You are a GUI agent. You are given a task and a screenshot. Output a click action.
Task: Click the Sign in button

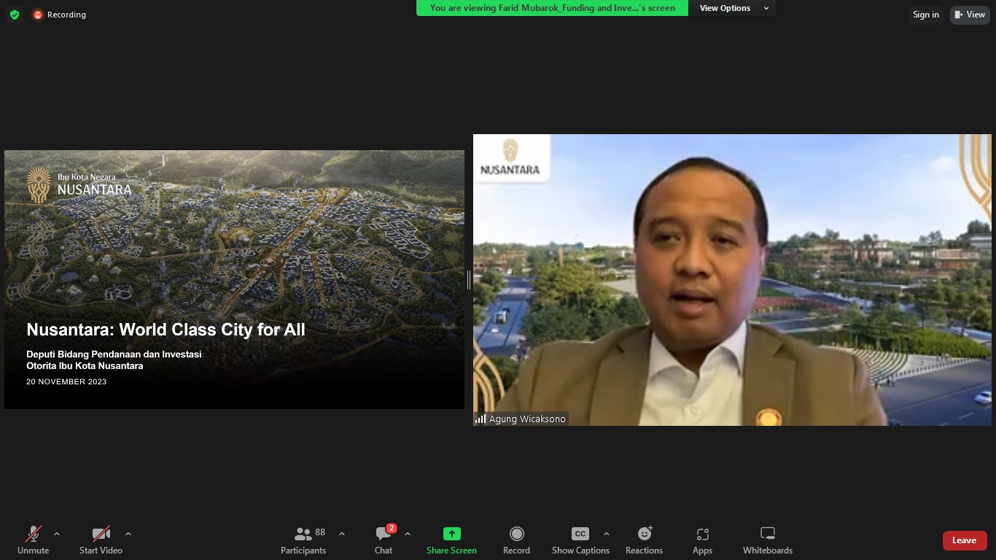(x=925, y=15)
